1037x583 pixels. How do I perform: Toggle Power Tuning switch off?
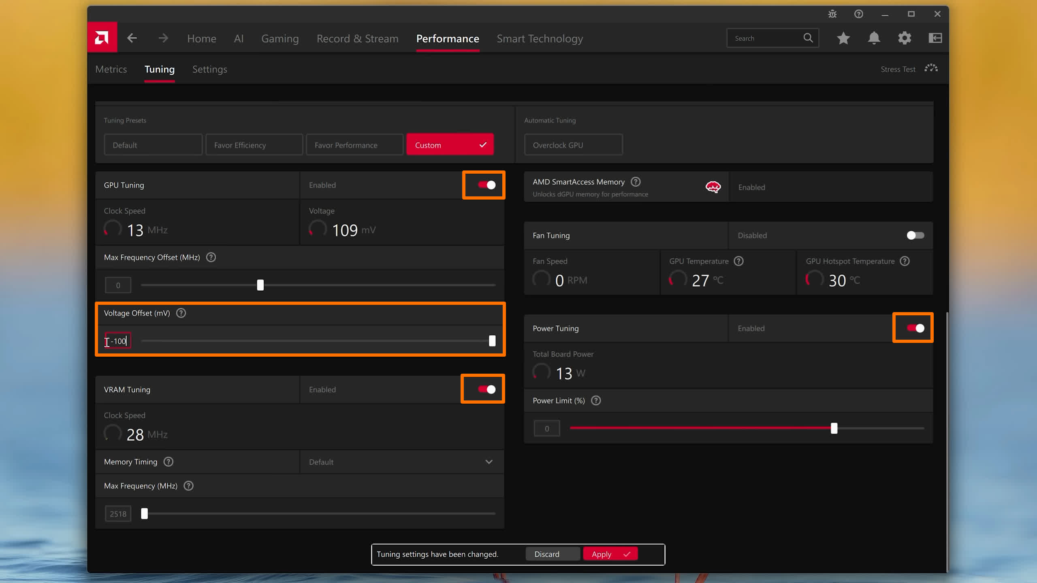click(915, 328)
